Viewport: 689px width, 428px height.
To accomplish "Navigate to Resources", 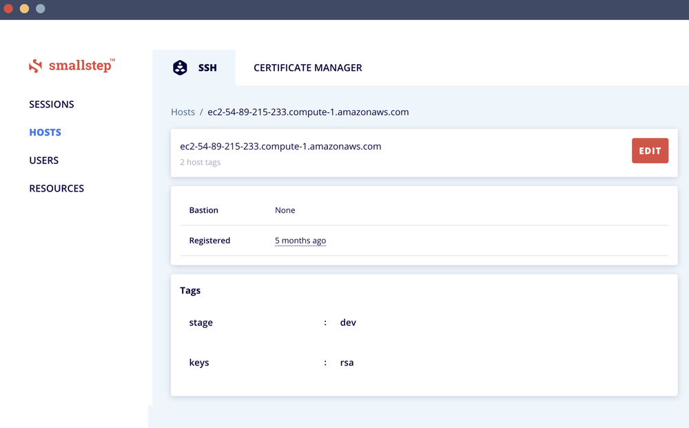I will (x=56, y=188).
